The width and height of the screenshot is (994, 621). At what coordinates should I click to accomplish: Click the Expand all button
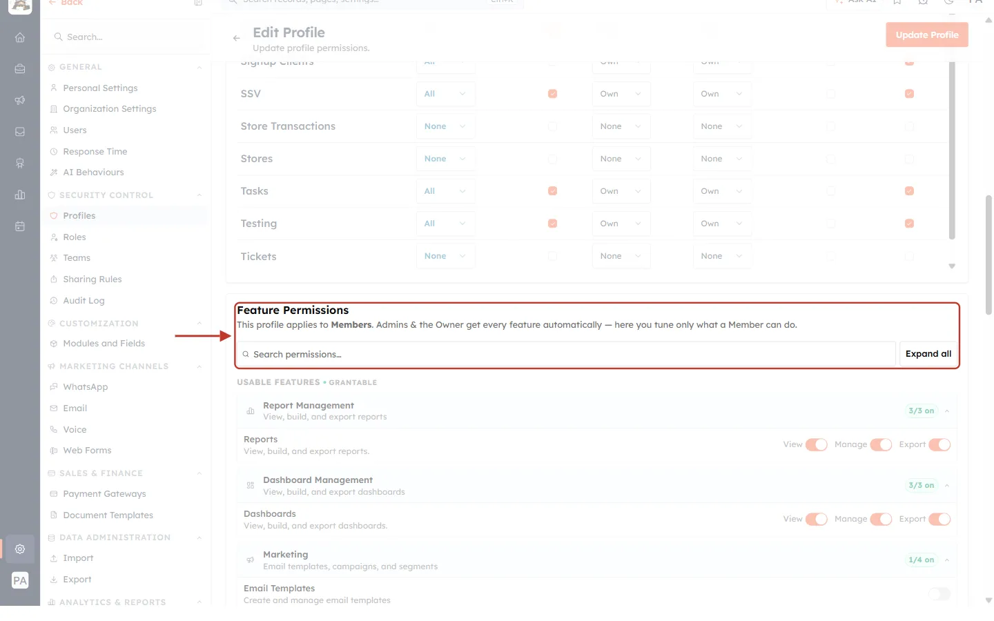928,354
